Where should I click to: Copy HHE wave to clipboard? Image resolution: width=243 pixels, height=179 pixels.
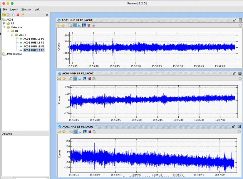tap(93, 25)
